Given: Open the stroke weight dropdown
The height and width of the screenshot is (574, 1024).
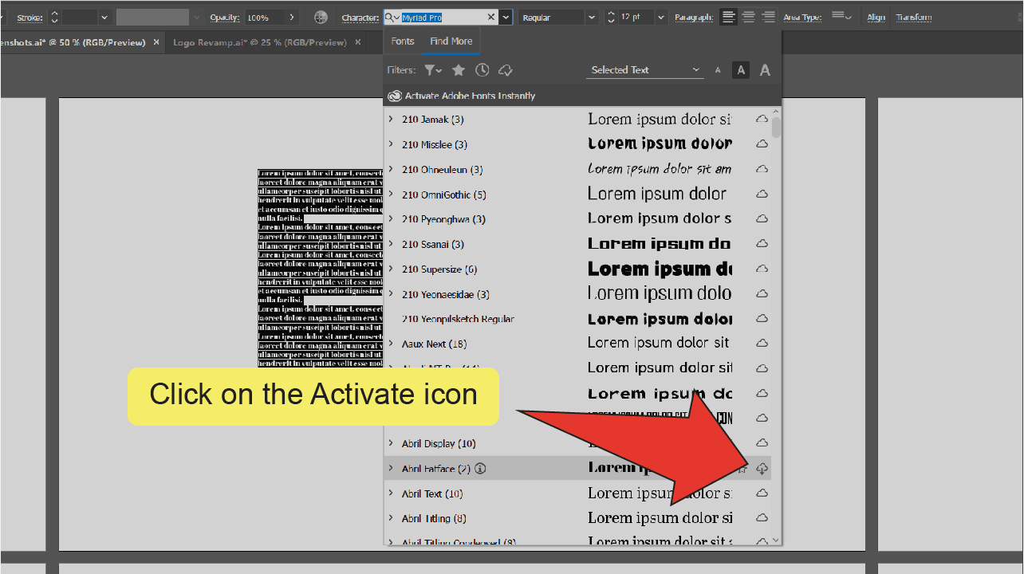Looking at the screenshot, I should click(x=104, y=17).
